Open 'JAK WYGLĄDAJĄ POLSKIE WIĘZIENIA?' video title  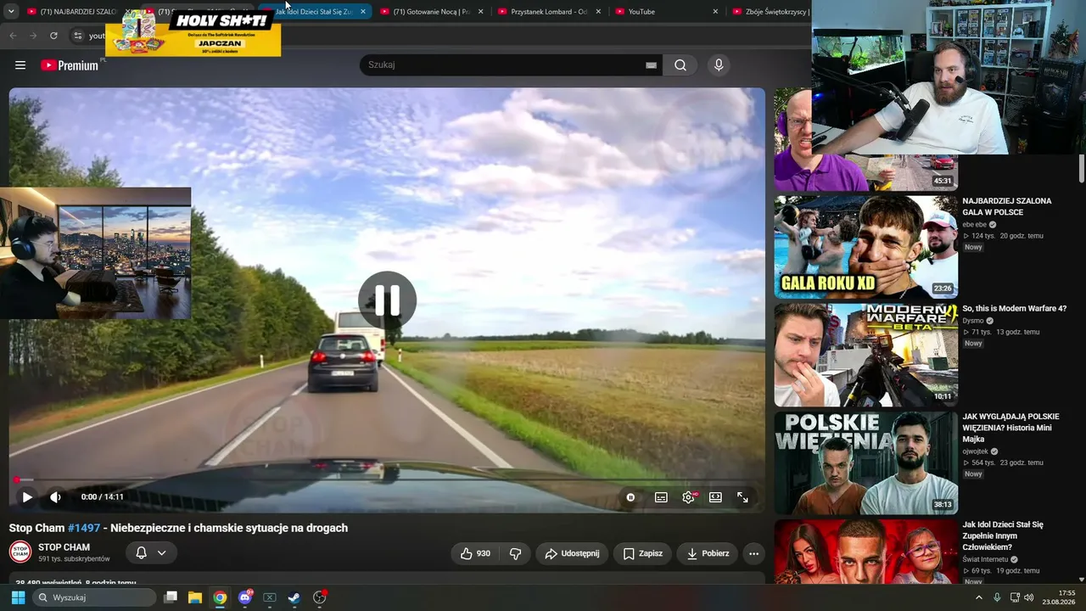click(1010, 428)
